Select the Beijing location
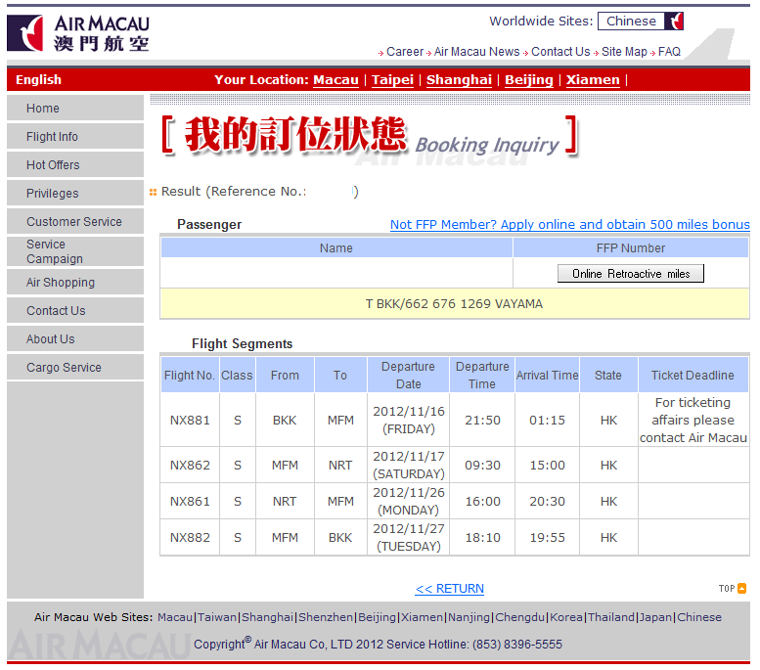Viewport: 760px width, 670px height. [529, 79]
